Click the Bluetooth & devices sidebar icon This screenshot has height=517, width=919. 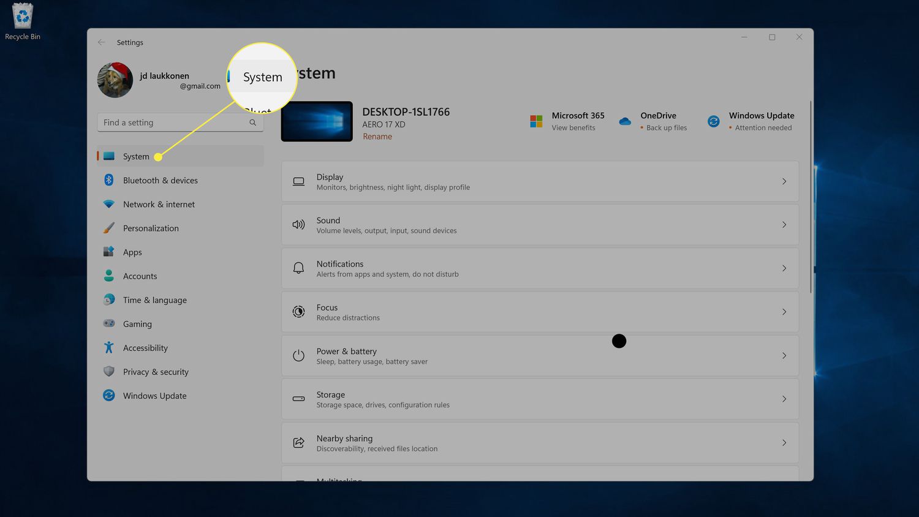pyautogui.click(x=109, y=180)
